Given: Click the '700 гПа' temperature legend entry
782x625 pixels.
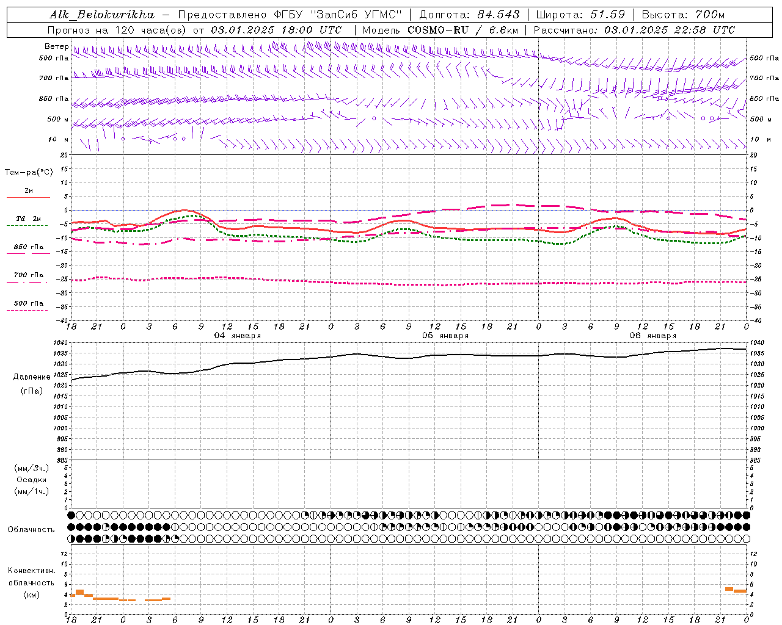Looking at the screenshot, I should point(29,275).
